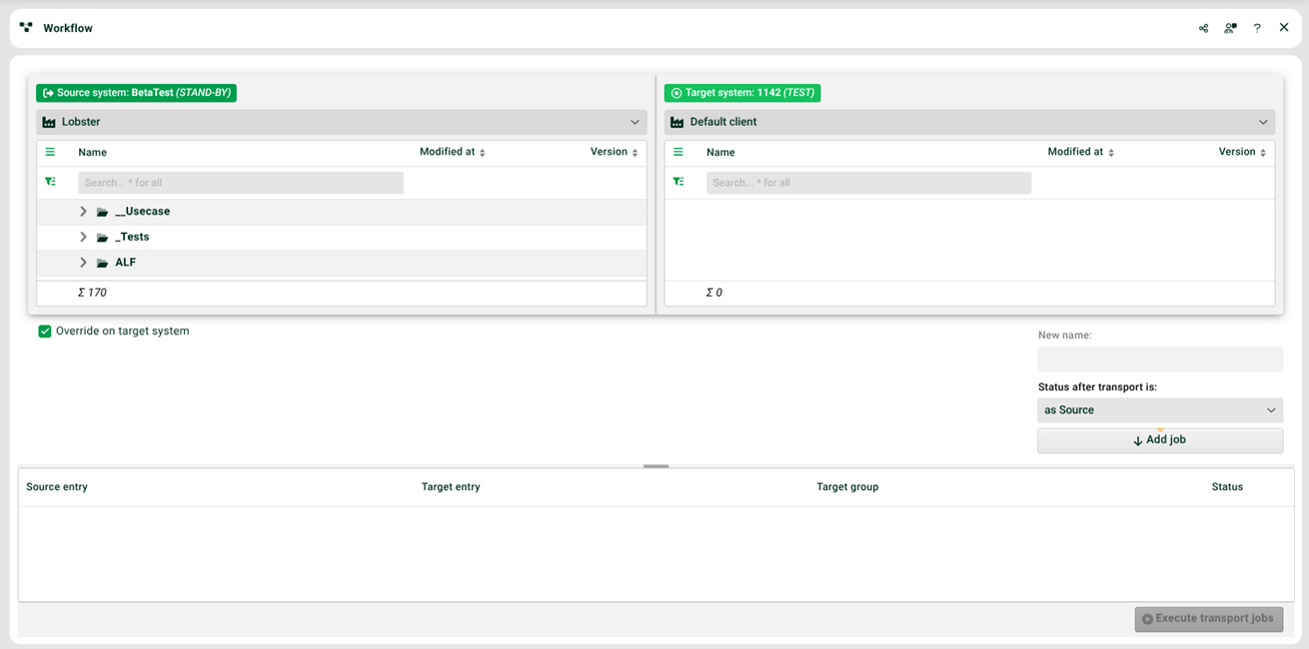Click the Status column header

(x=1227, y=487)
